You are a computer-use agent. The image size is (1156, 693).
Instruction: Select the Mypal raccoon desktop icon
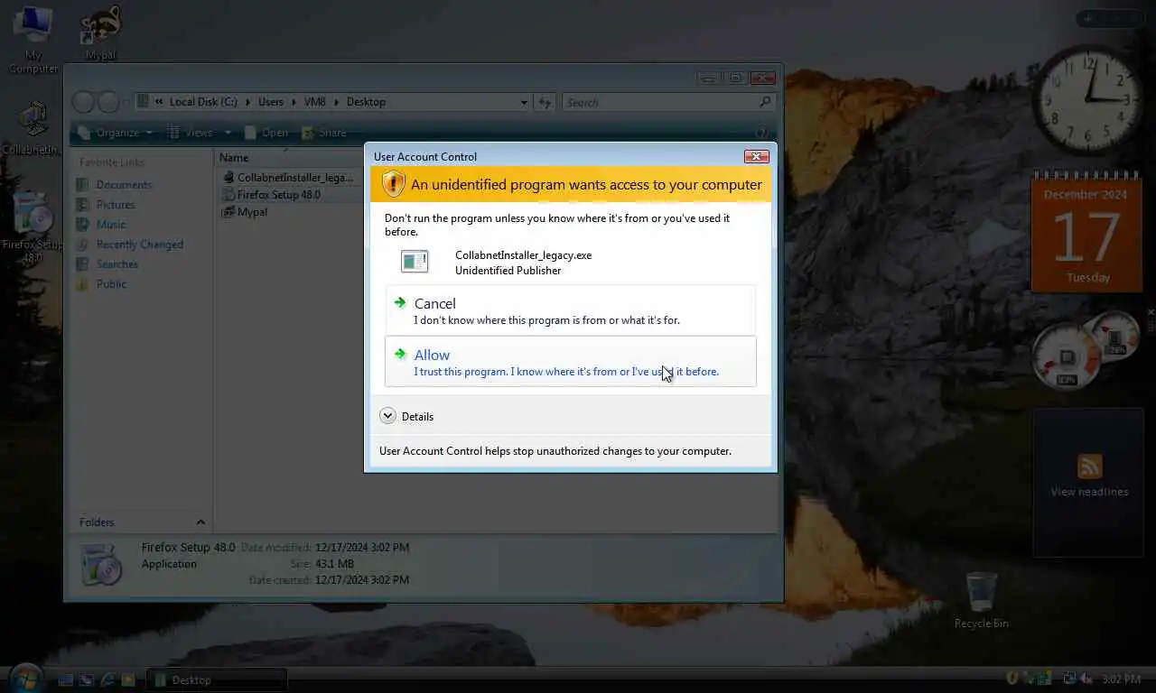(x=101, y=32)
